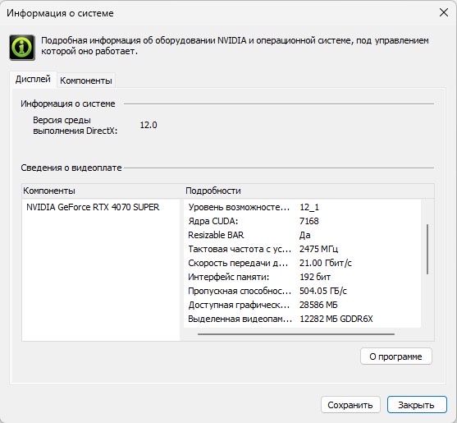Screen dimensions: 457x423
Task: Click the Сведения о видеоплате section heading
Action: [71, 168]
